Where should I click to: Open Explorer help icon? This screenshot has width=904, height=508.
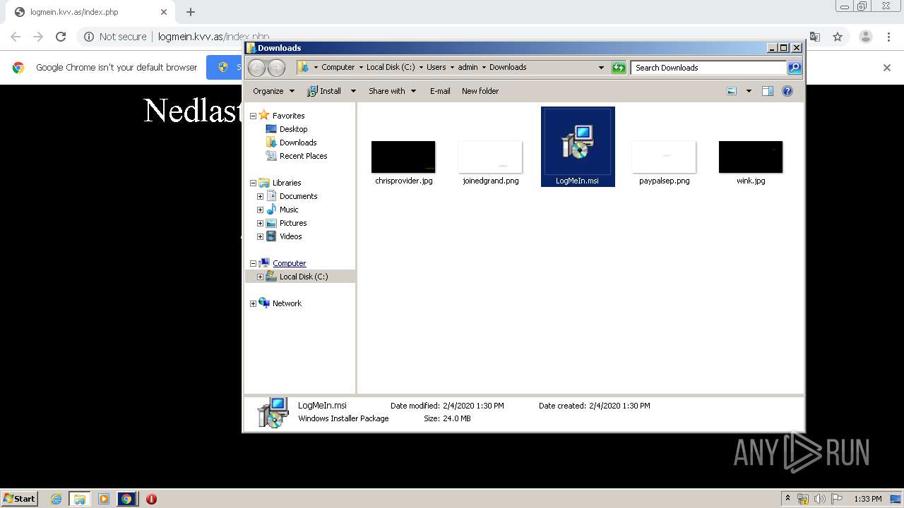787,91
